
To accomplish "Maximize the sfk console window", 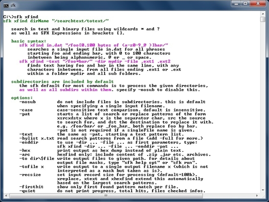I will pyautogui.click(x=246, y=4).
